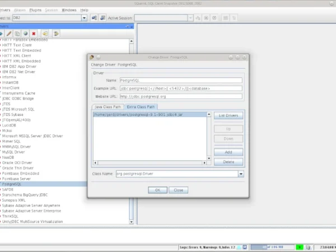Select MySQL Driver in drivers list
336x252 pixels.
[x=14, y=152]
